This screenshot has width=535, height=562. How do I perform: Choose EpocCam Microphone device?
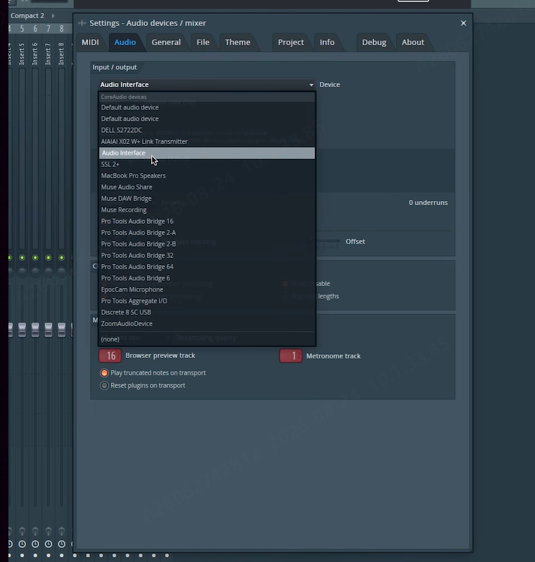207,289
